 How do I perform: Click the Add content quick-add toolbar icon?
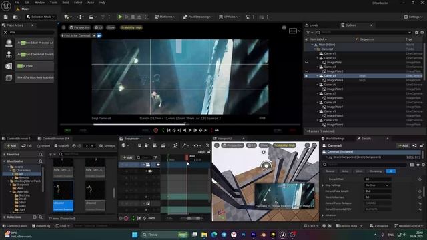click(x=68, y=17)
